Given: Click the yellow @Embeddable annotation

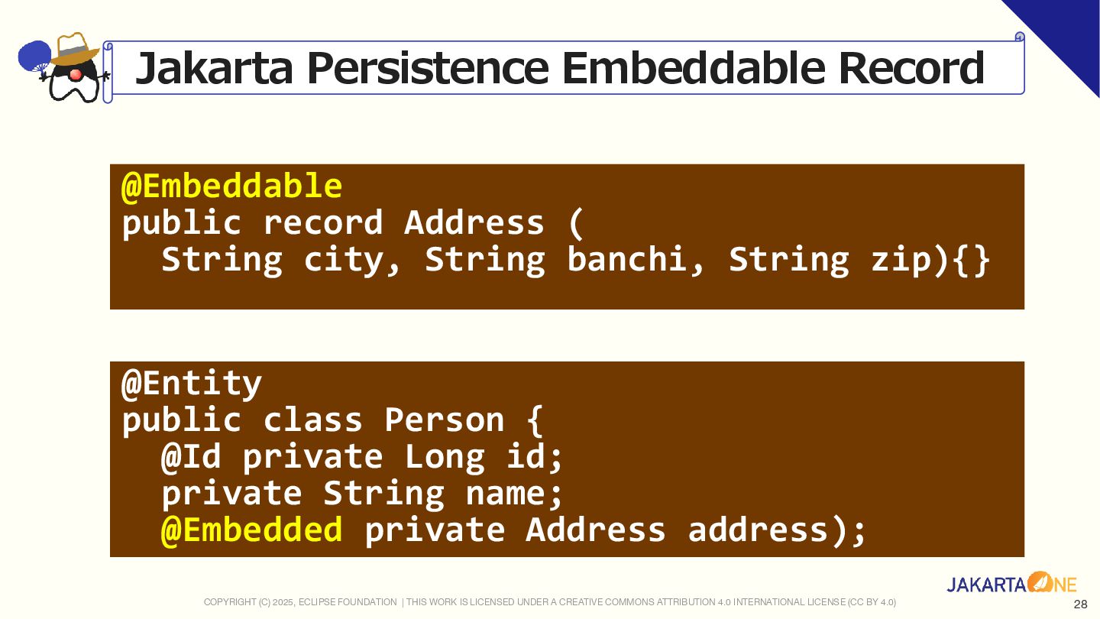Looking at the screenshot, I should click(x=231, y=186).
